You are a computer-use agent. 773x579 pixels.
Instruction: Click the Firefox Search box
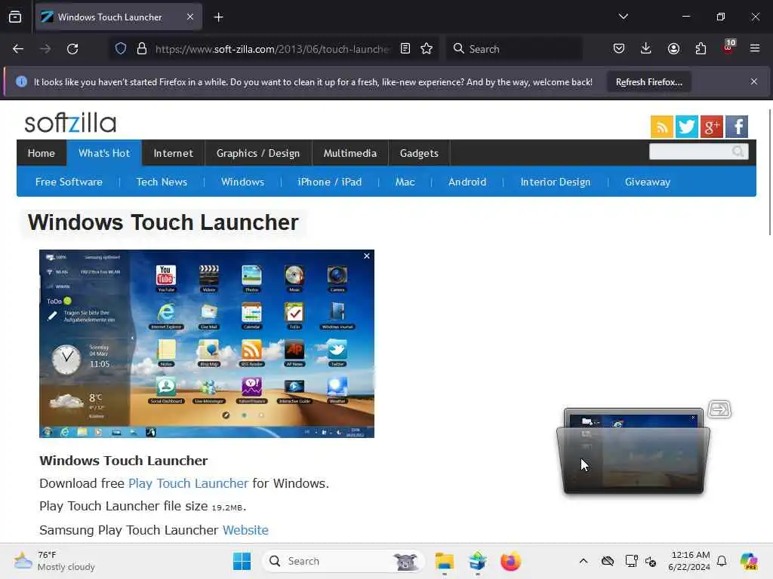(515, 49)
